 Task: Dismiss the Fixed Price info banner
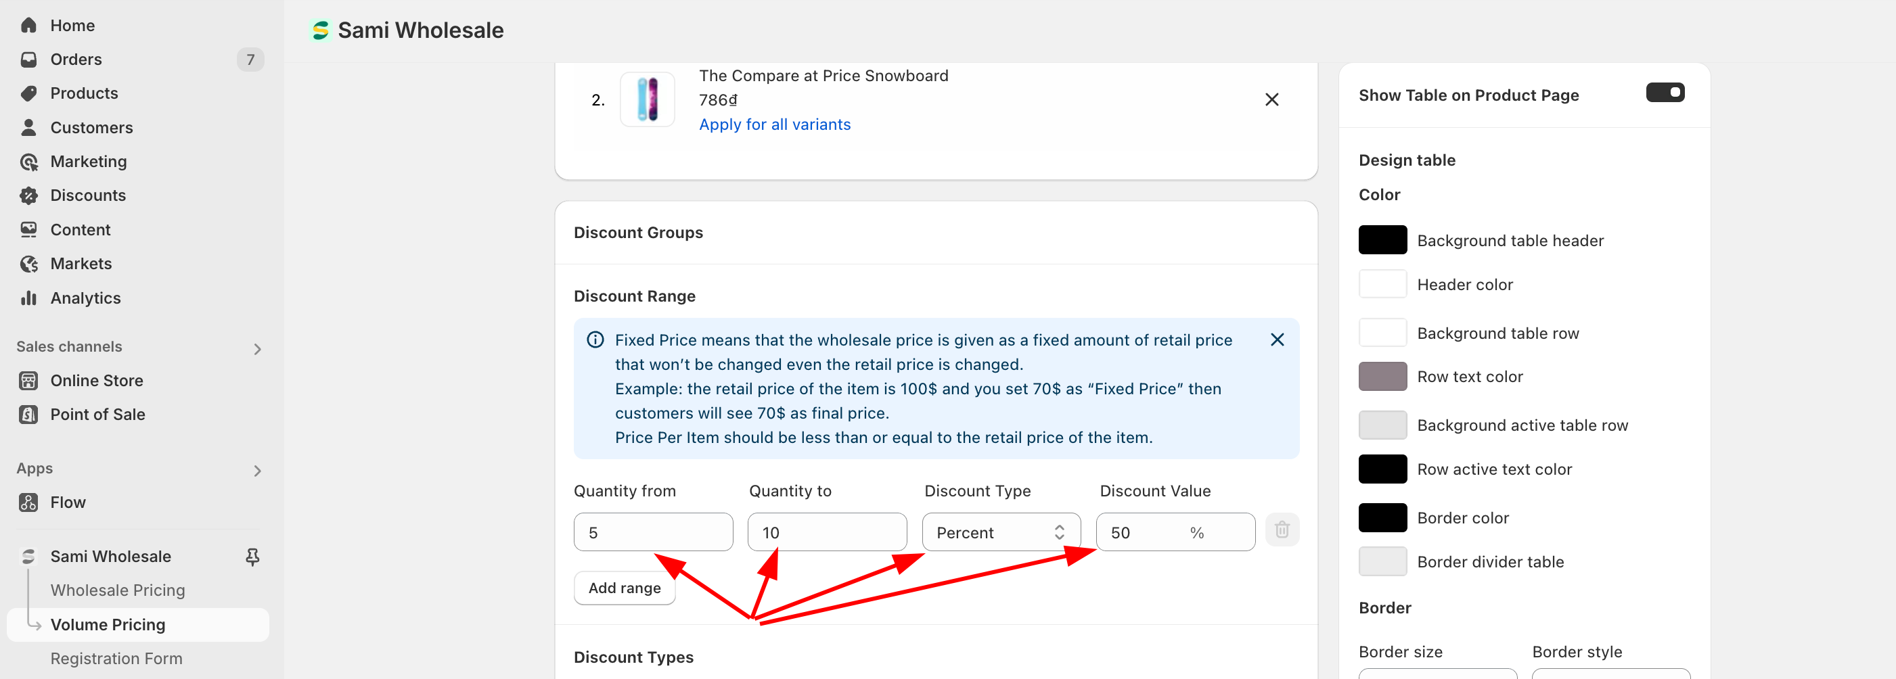click(x=1277, y=340)
